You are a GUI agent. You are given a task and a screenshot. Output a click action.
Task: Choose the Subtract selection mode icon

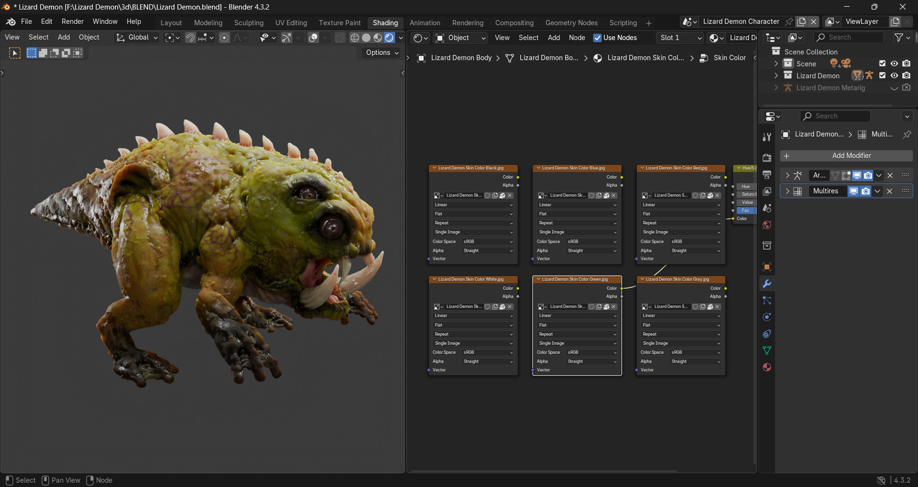tap(55, 53)
